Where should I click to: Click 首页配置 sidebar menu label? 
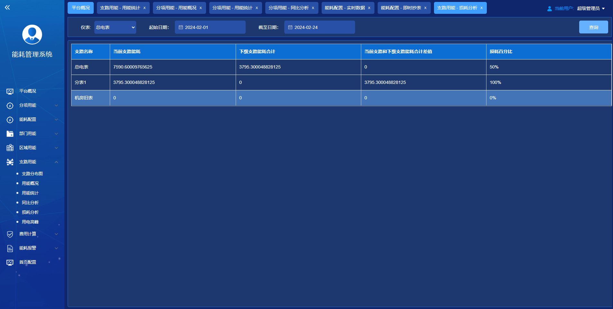coord(28,262)
